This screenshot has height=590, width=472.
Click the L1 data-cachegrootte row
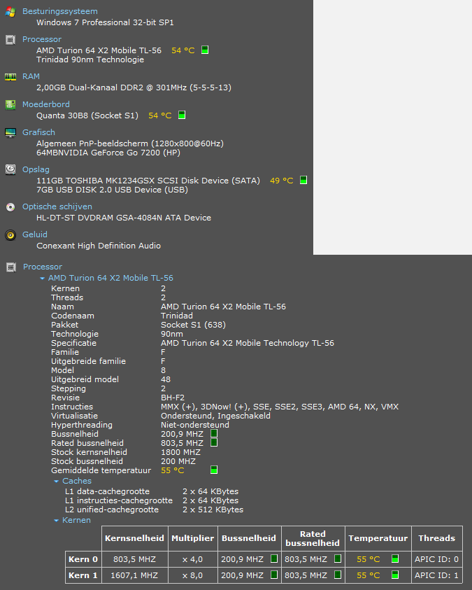[152, 491]
